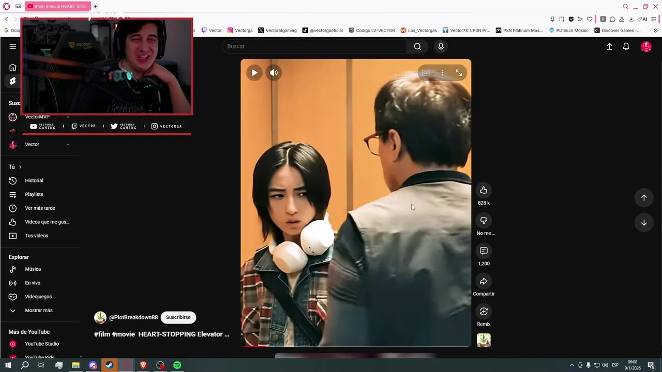Open Videojuegos under Explorar
Image resolution: width=662 pixels, height=372 pixels.
pyautogui.click(x=39, y=297)
